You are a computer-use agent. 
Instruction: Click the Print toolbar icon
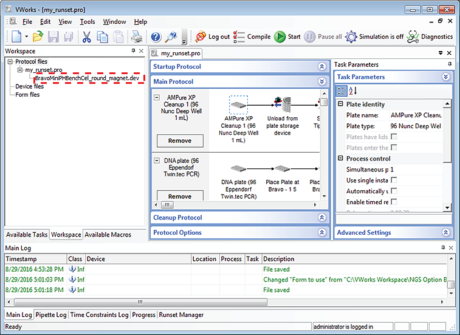pos(136,37)
